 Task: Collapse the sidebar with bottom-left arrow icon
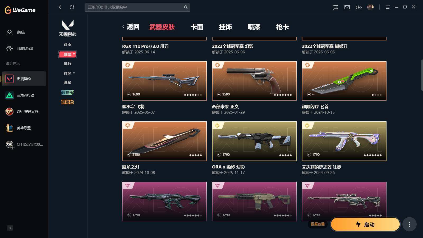click(x=10, y=228)
